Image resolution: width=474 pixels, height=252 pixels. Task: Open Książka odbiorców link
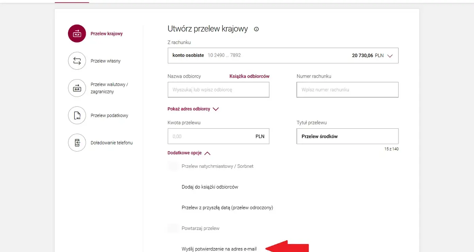tap(249, 76)
